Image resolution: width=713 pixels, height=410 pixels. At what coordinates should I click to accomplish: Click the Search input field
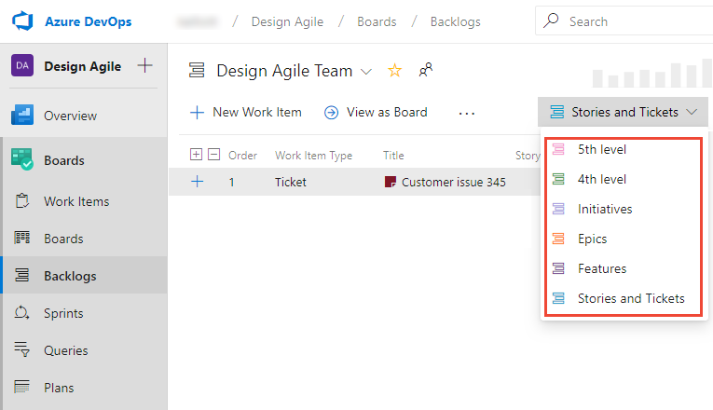tap(634, 20)
